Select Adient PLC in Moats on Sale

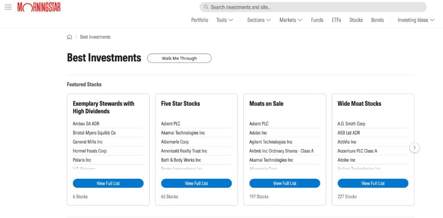259,124
